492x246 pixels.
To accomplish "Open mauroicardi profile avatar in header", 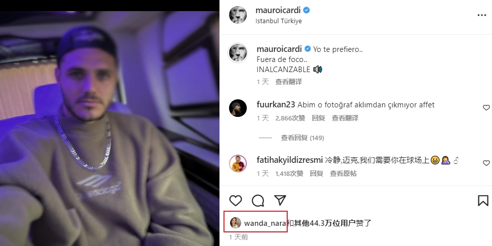I will click(238, 15).
